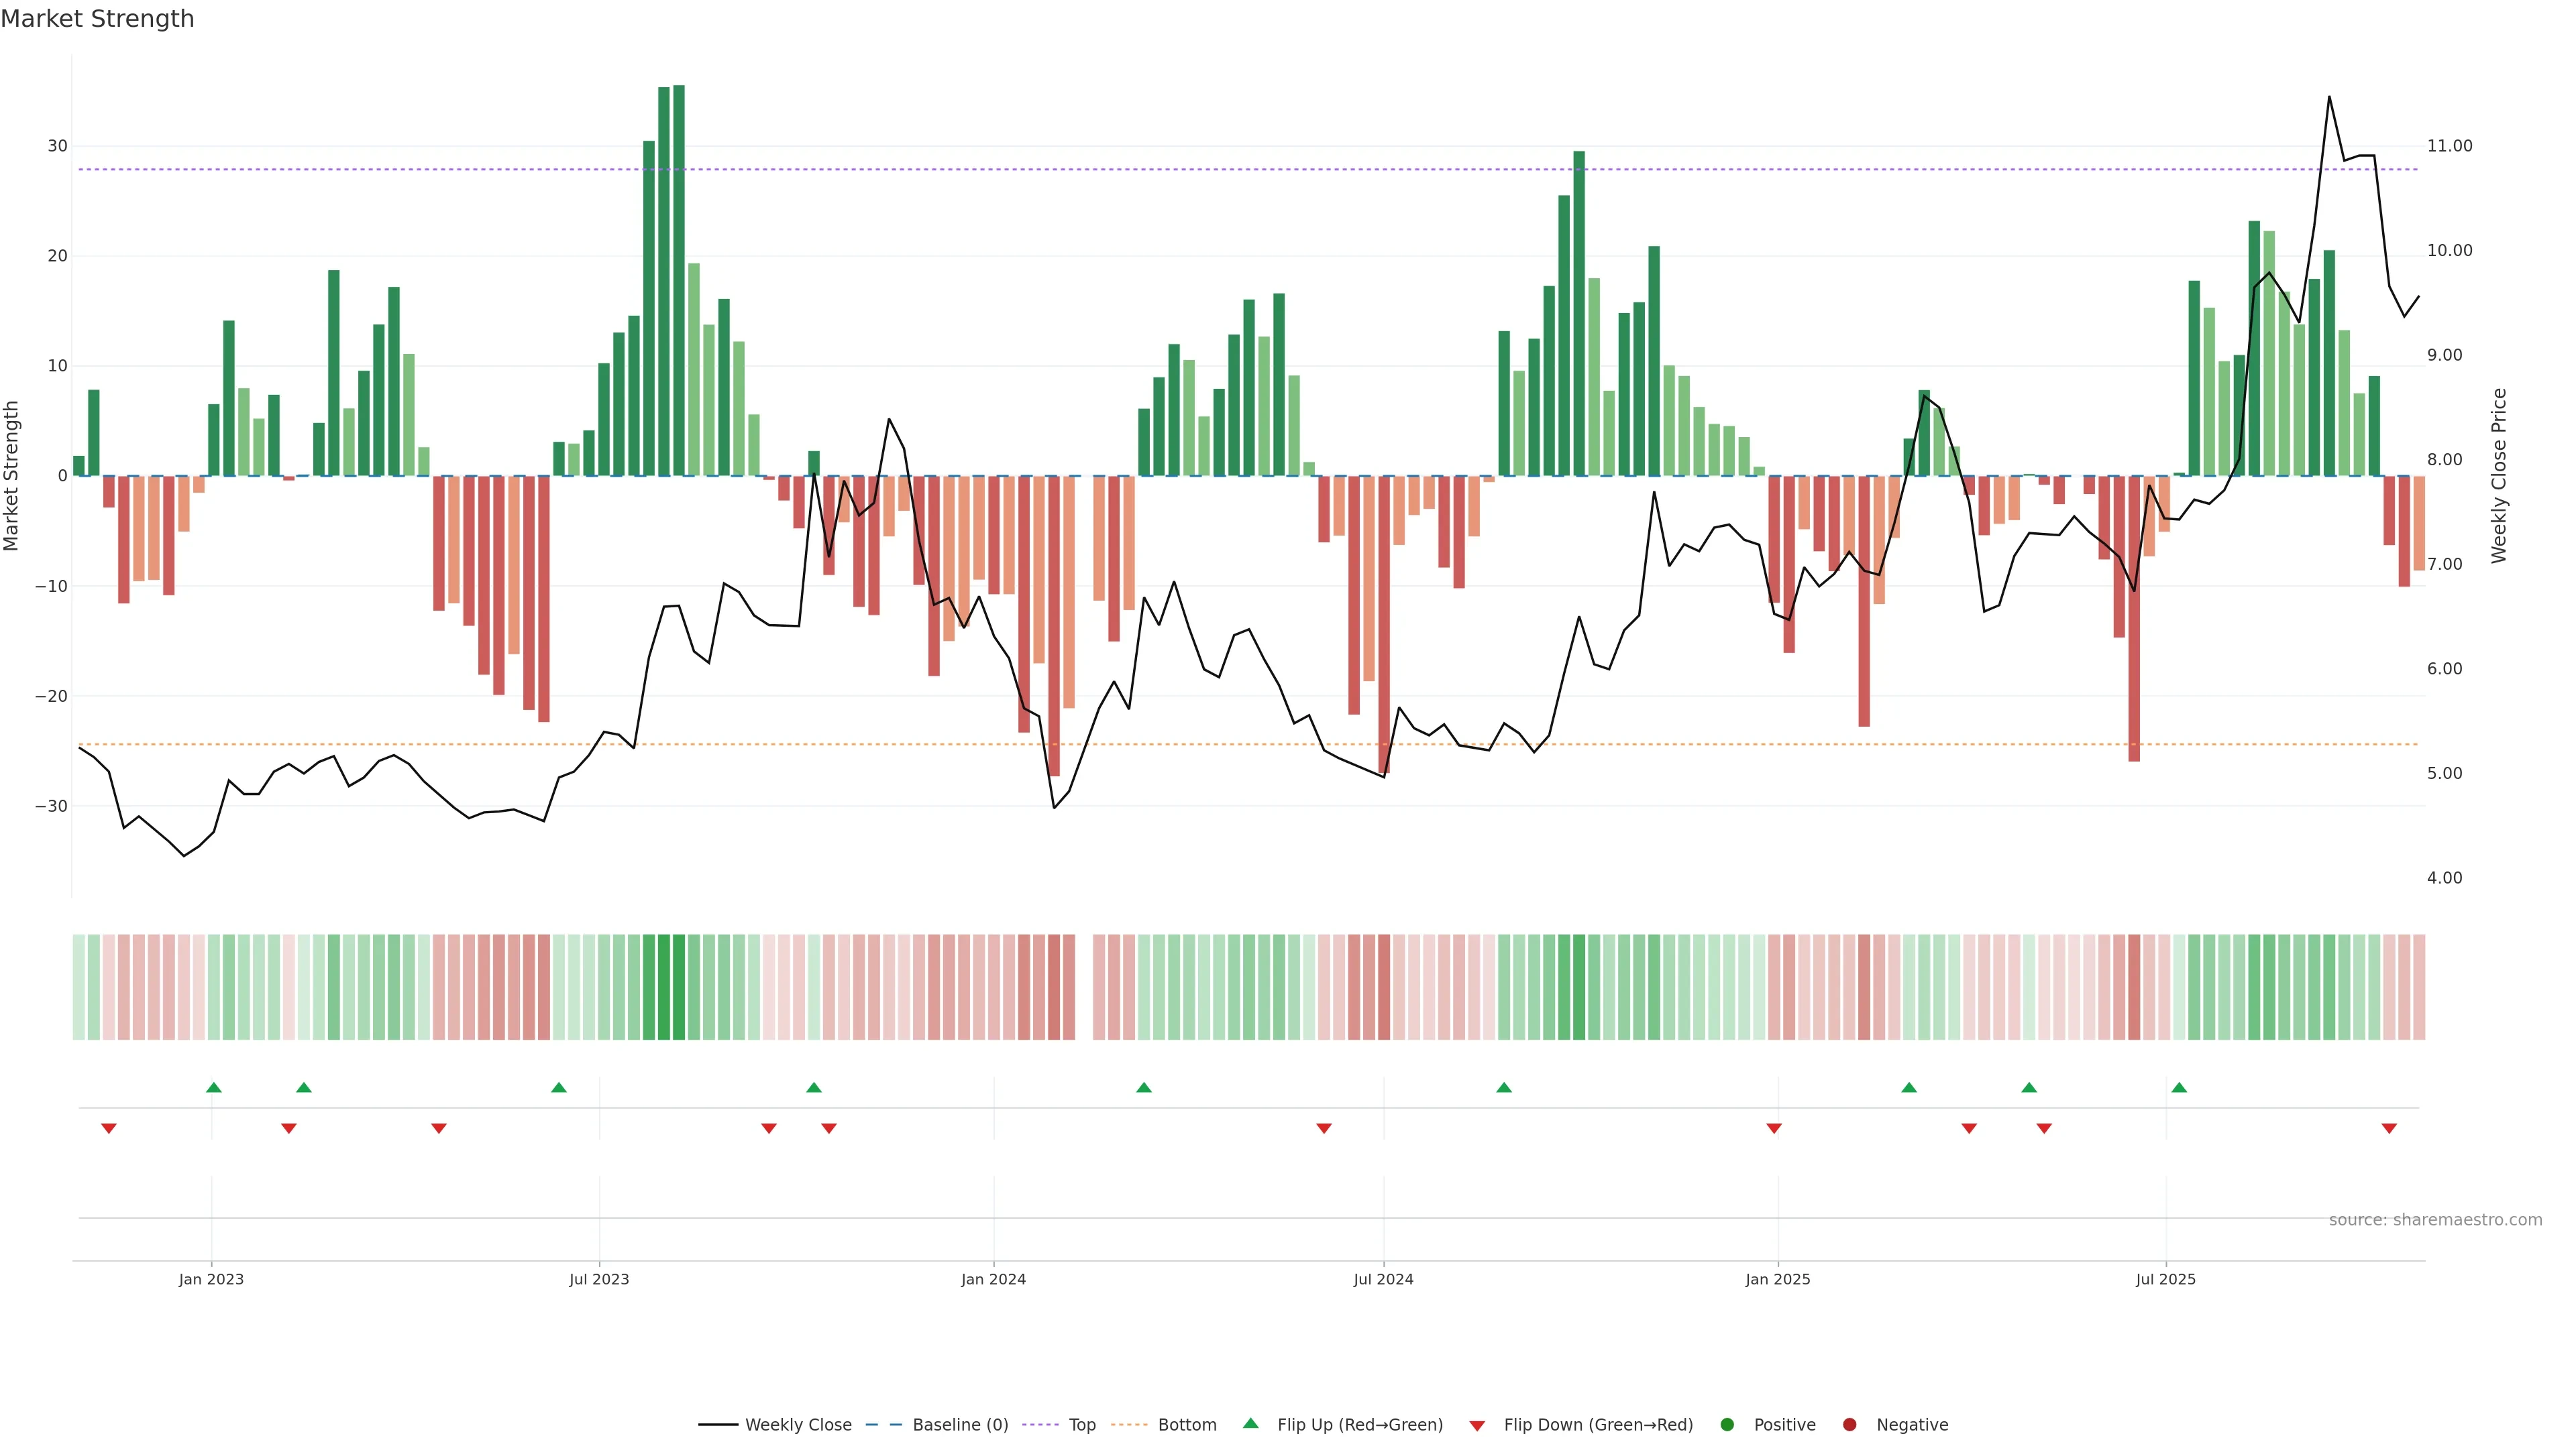Viewport: 2576px width, 1448px height.
Task: Click the source: sharemaestro.com text
Action: (x=2435, y=1219)
